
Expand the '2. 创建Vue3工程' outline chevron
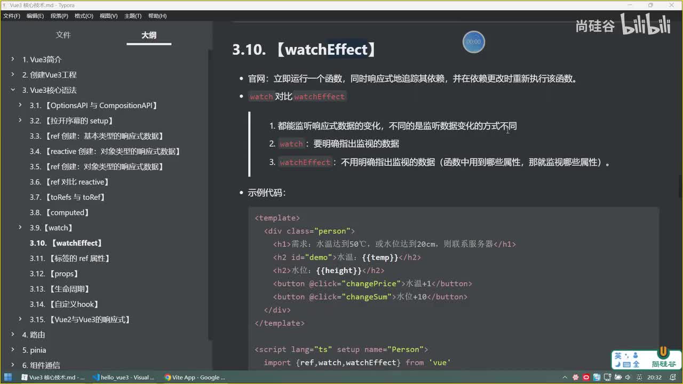click(13, 75)
